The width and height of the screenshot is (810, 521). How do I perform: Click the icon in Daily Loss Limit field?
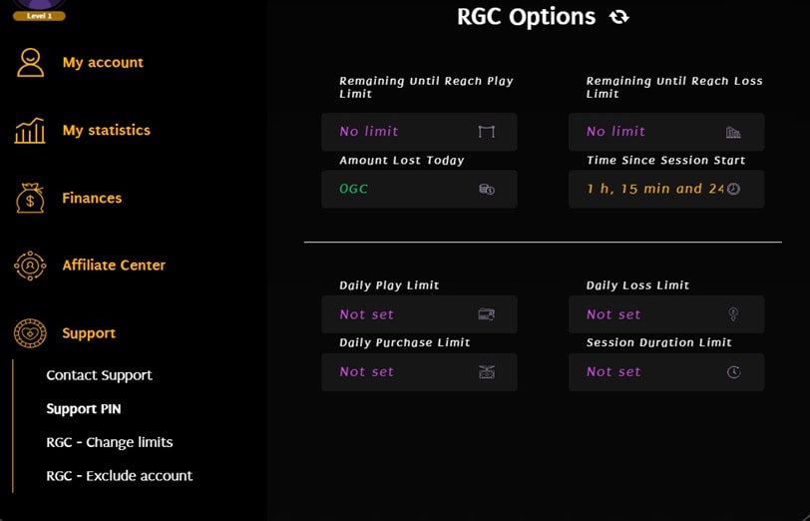coord(733,314)
